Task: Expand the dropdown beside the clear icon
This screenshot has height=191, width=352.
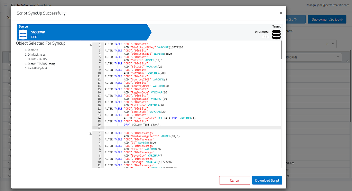Action: coord(332,44)
